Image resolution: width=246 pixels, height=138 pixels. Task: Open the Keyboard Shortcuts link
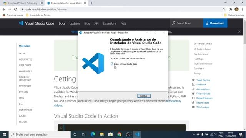[203, 64]
